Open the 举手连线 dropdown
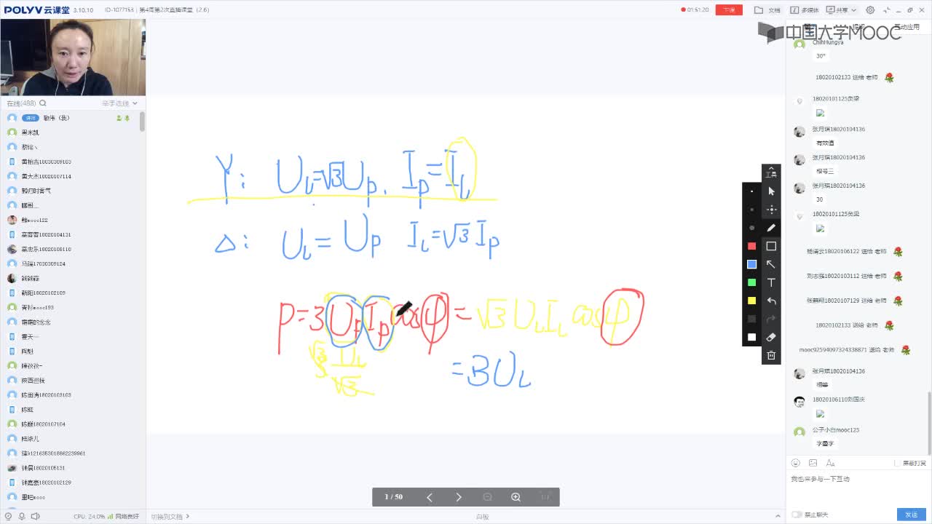The height and width of the screenshot is (524, 932). [x=119, y=103]
